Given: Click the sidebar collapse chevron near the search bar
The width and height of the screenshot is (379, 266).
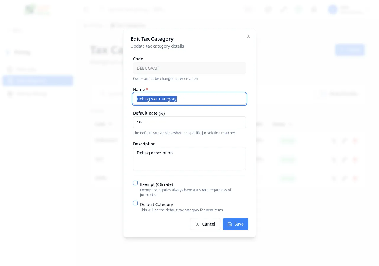Looking at the screenshot, I should coord(86,9).
